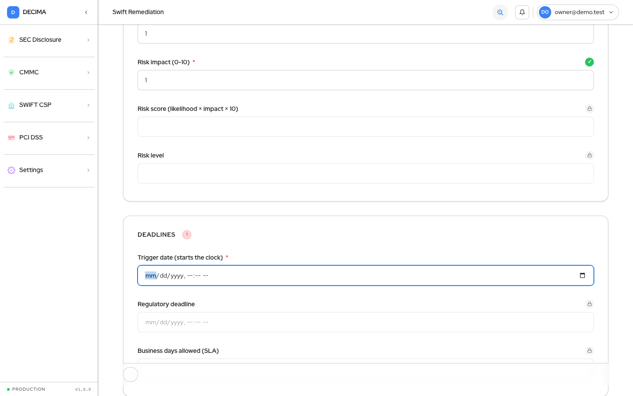Click the DECIMA logo icon
The image size is (633, 396).
point(13,12)
